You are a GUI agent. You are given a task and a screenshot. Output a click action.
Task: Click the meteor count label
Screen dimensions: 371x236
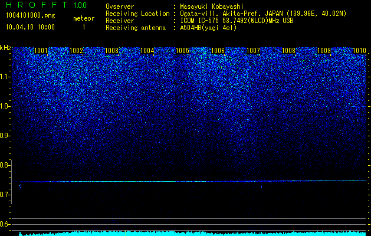tap(84, 18)
